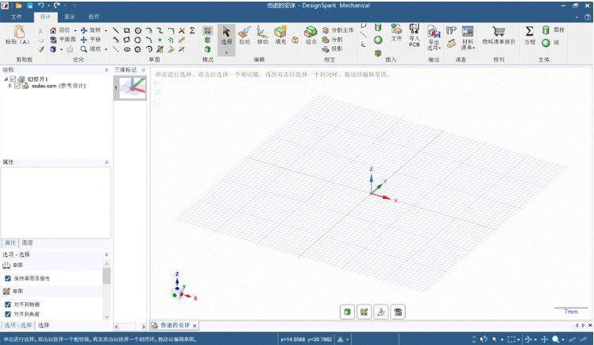The image size is (594, 345).
Task: Click the Paste (粘贴) button
Action: click(x=17, y=35)
